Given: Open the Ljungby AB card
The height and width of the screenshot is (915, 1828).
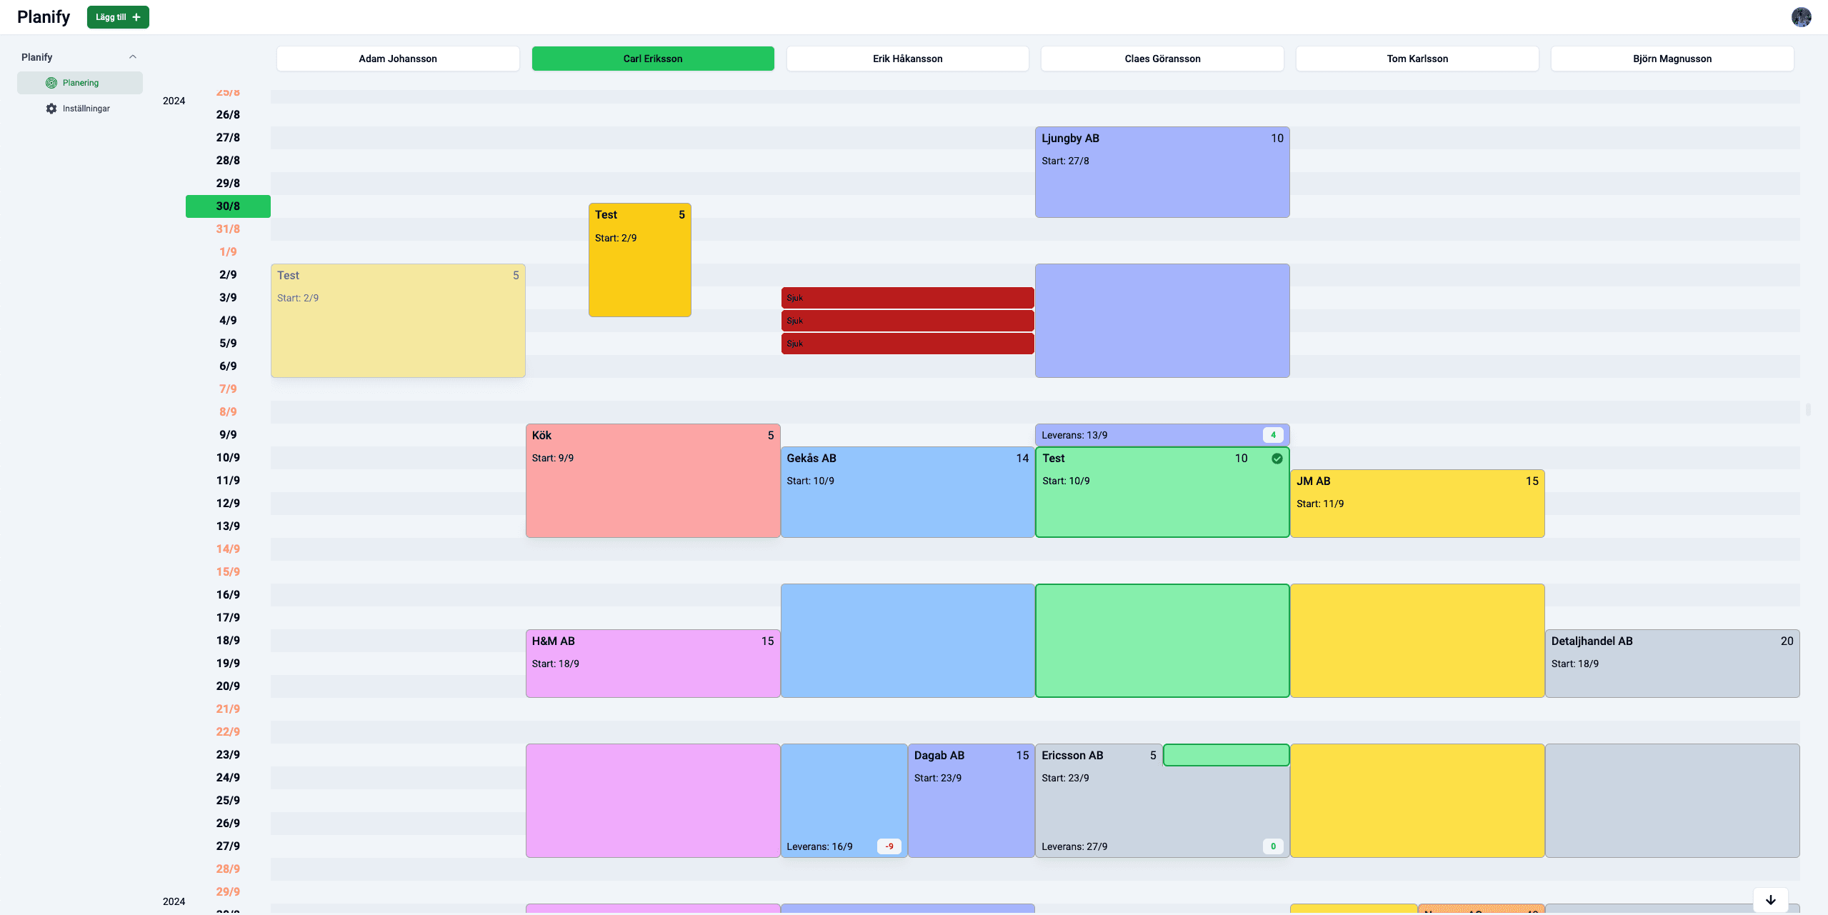Looking at the screenshot, I should tap(1162, 172).
